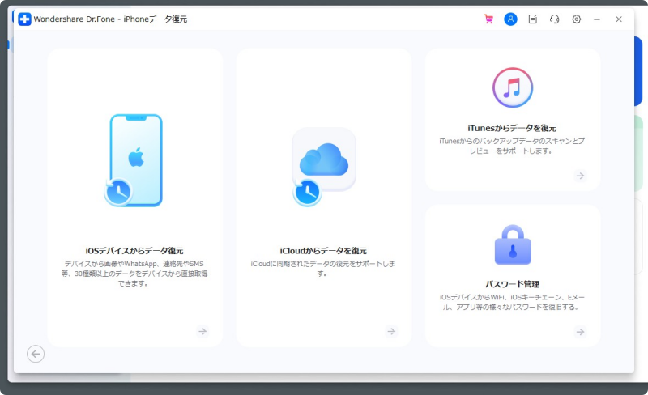Click the iCloud cloud recovery icon
Screen dimensions: 648x395
(323, 167)
